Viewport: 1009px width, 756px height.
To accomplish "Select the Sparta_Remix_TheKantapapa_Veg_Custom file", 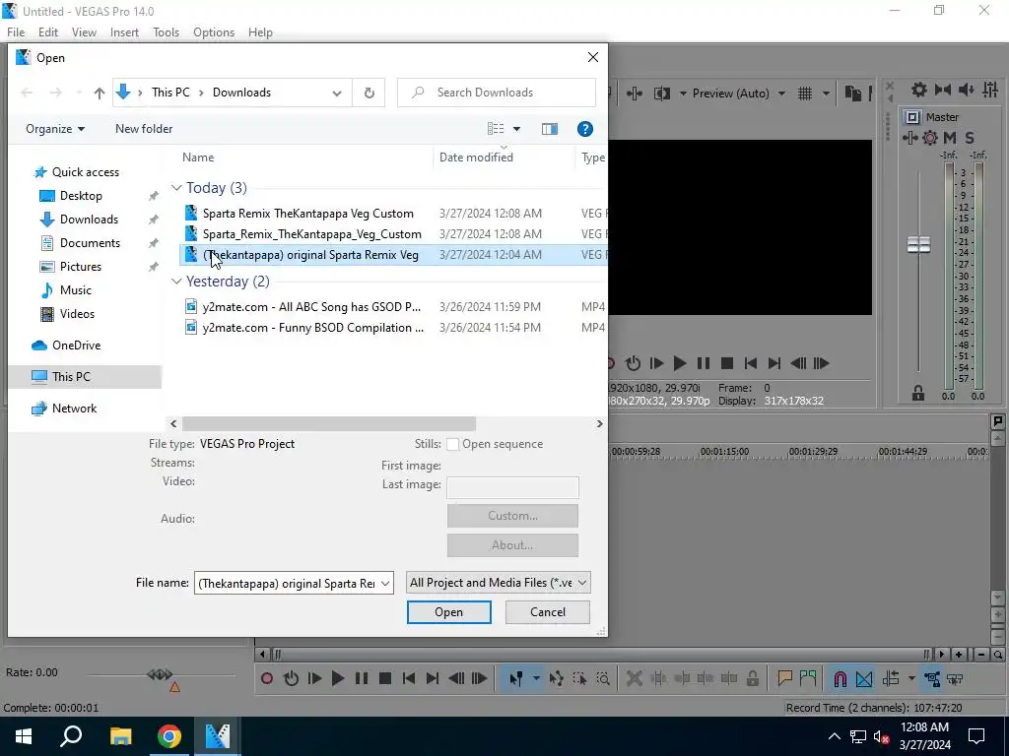I will tap(312, 234).
